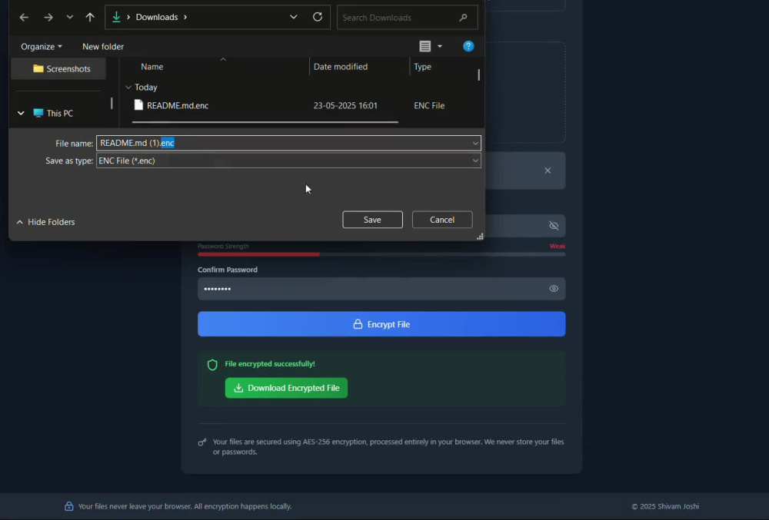Open the File name suggestions dropdown

tap(475, 144)
